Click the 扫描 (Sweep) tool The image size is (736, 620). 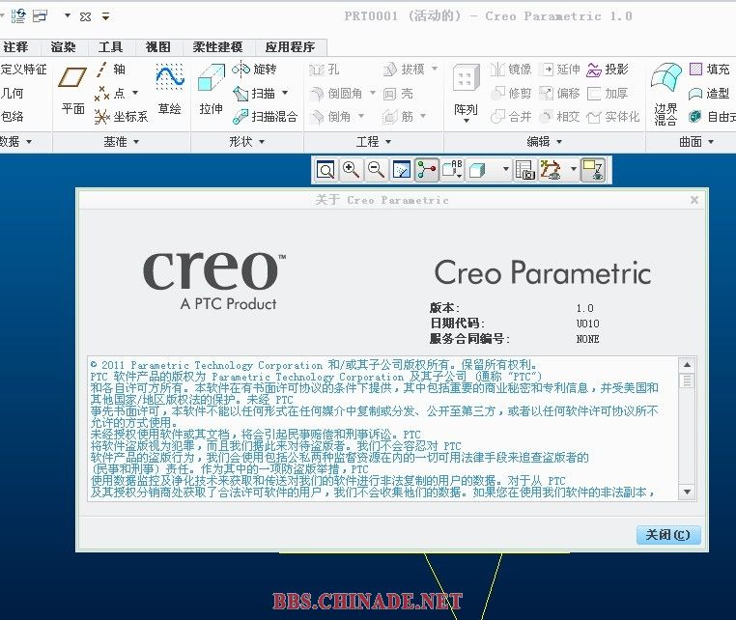pyautogui.click(x=254, y=93)
